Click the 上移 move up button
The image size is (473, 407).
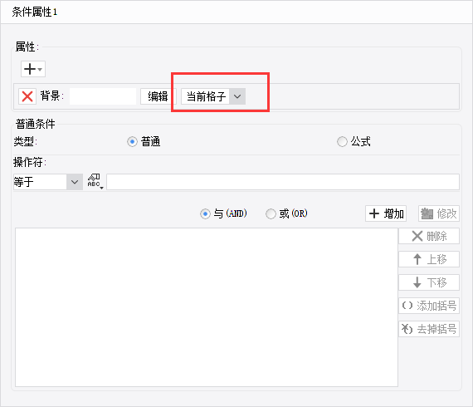(429, 259)
